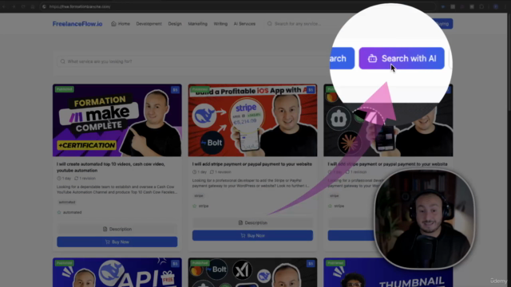
Task: Click the clock icon on automated videos card
Action: coord(59,179)
